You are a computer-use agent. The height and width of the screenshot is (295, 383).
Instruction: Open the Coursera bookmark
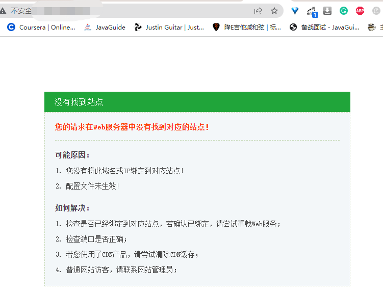coord(41,27)
